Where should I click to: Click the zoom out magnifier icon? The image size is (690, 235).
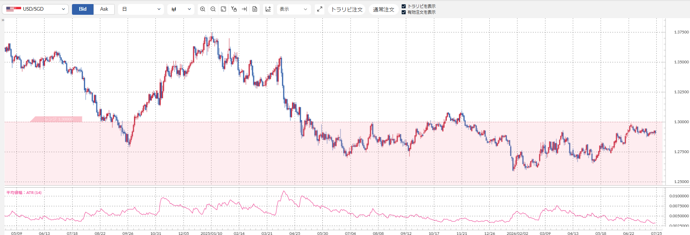[213, 9]
